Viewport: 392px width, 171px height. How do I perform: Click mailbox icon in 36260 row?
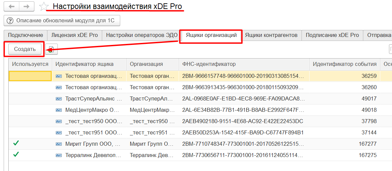coord(59,87)
